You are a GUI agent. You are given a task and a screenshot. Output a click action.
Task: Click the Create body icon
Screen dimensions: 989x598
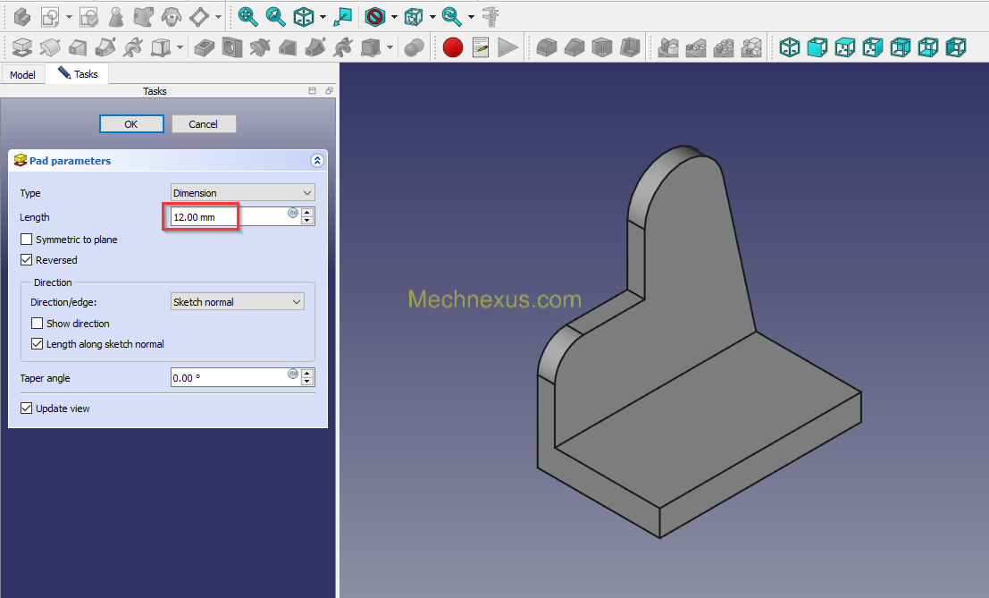22,17
